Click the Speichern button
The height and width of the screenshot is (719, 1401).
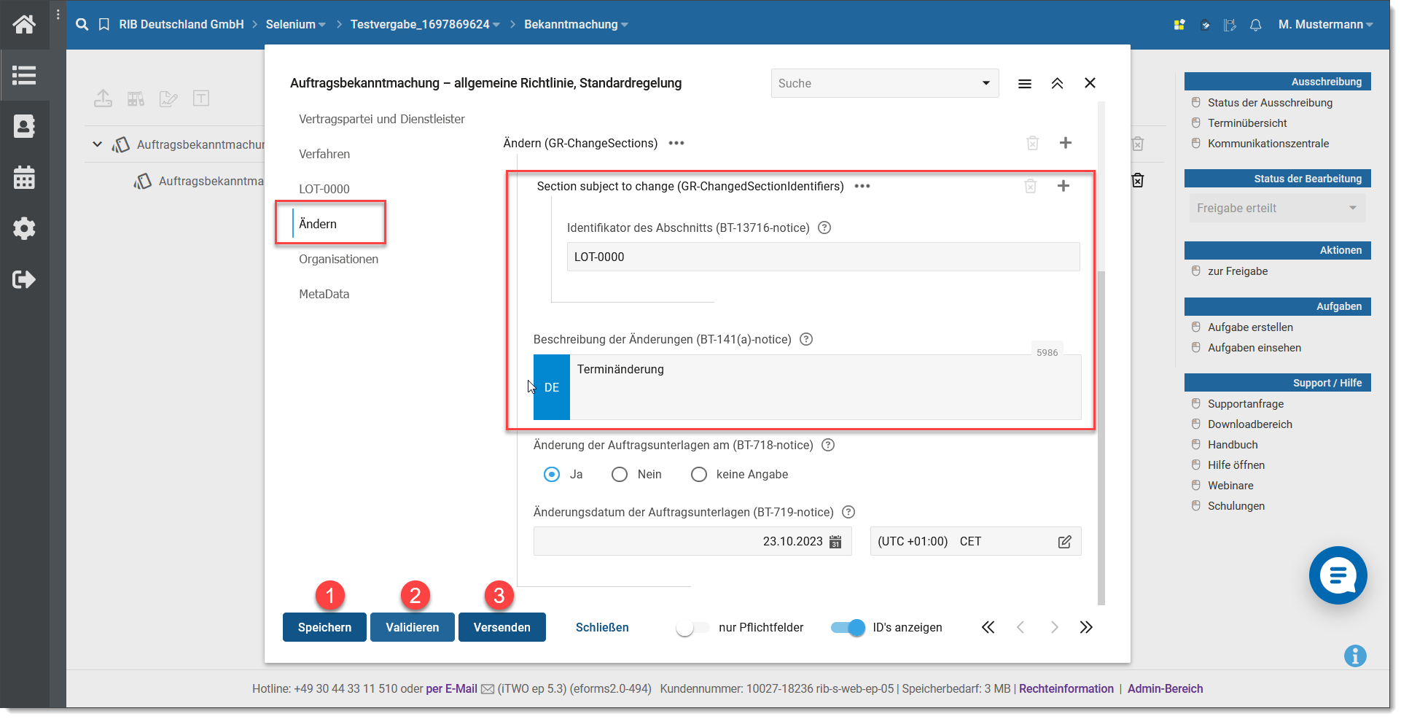(324, 627)
